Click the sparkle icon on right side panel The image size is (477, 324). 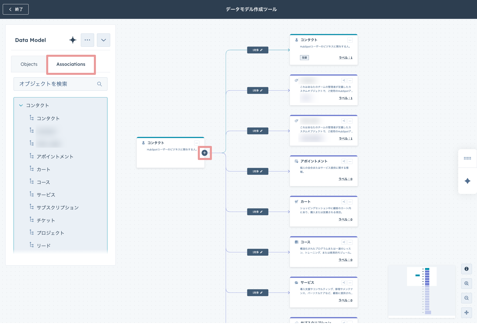(x=467, y=181)
